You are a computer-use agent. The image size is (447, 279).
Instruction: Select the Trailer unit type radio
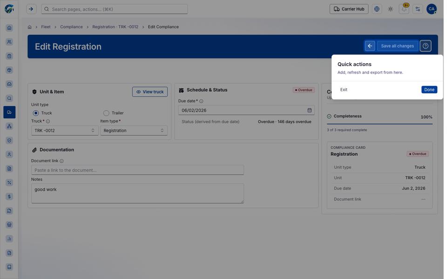click(106, 113)
